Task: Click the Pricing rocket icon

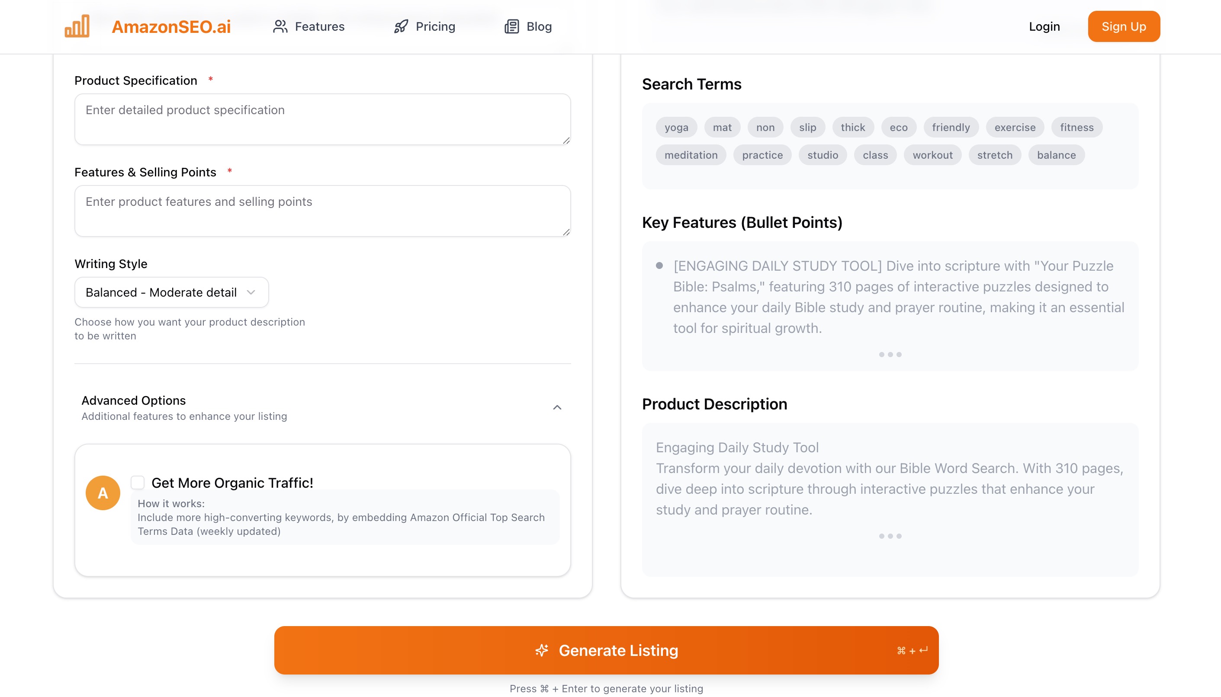Action: pos(401,26)
